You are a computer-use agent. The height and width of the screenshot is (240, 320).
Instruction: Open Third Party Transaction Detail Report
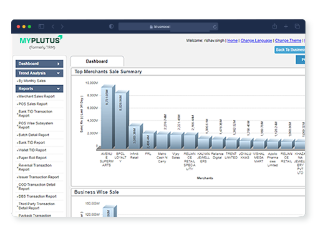click(x=37, y=206)
